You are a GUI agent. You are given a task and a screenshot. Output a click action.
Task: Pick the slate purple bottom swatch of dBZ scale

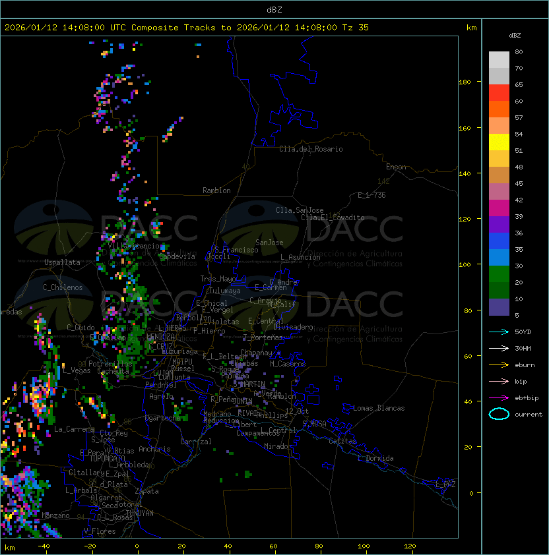point(499,307)
